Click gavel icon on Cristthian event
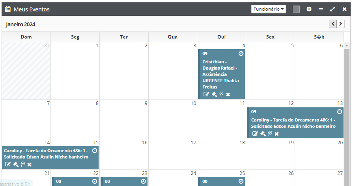 click(x=214, y=94)
